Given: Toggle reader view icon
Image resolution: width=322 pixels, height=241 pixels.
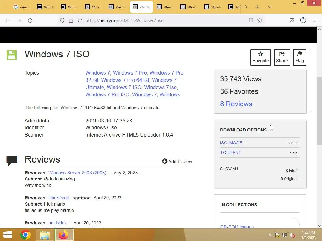Looking at the screenshot, I should [x=251, y=20].
